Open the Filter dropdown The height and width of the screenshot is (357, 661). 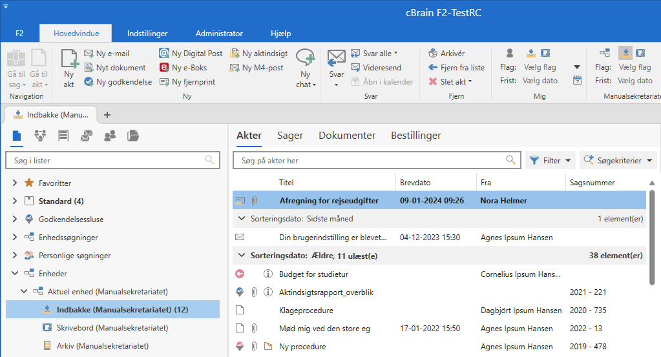[550, 160]
